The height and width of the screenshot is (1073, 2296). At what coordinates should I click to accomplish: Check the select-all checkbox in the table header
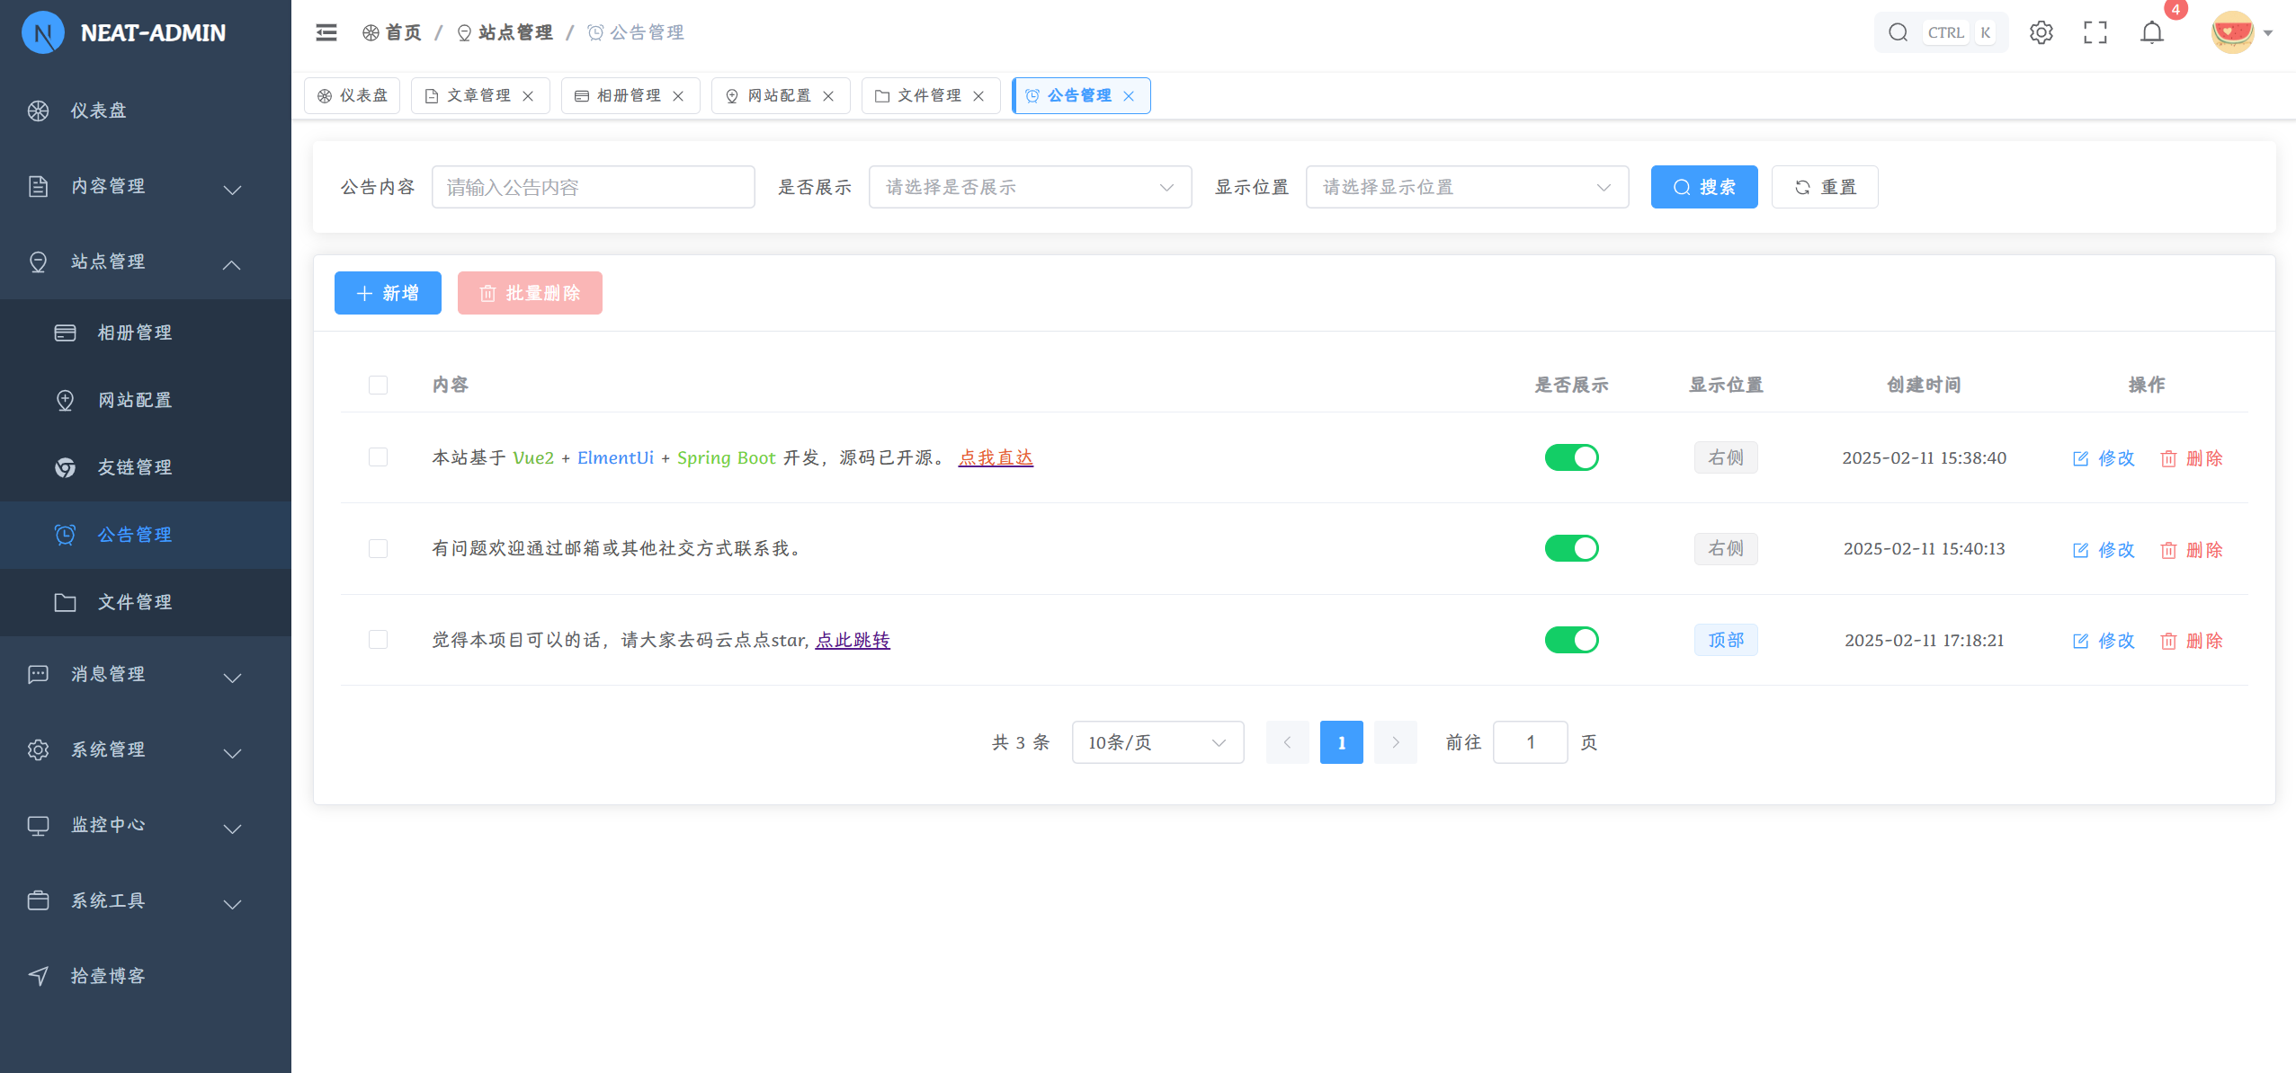[x=378, y=385]
